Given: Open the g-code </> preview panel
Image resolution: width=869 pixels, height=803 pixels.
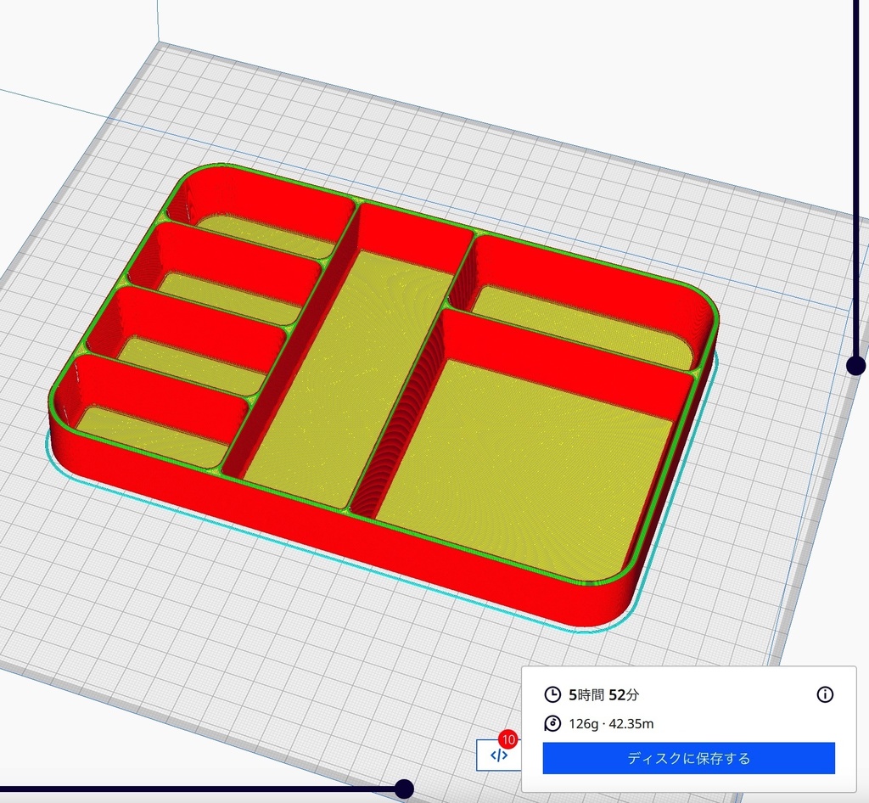Looking at the screenshot, I should 496,755.
